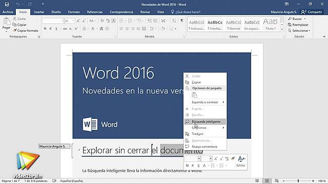This screenshot has width=328, height=184.
Task: Click the ribbon display options icon
Action: click(286, 4)
